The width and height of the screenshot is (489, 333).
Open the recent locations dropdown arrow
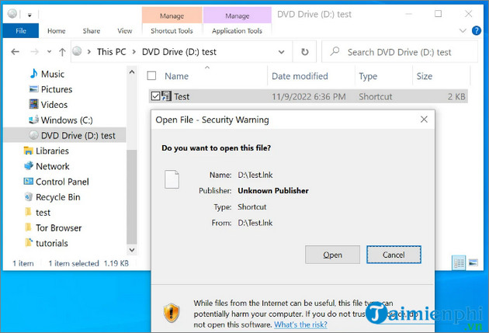click(49, 52)
